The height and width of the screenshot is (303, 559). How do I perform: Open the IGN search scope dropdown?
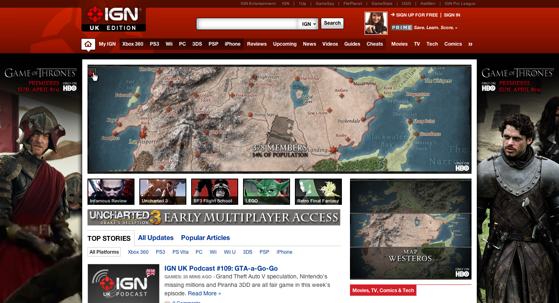[308, 24]
